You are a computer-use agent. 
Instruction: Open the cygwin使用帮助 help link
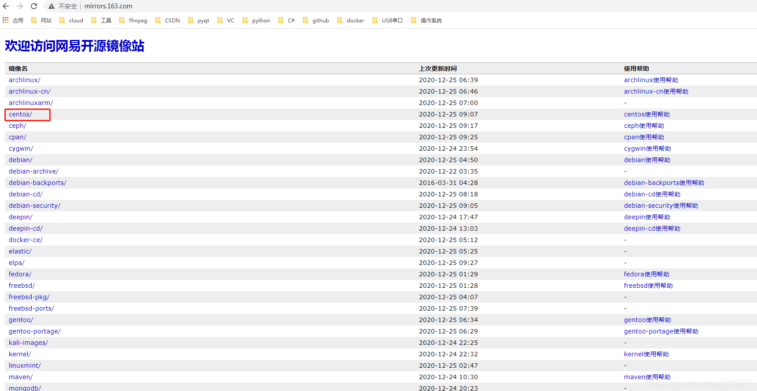coord(647,148)
